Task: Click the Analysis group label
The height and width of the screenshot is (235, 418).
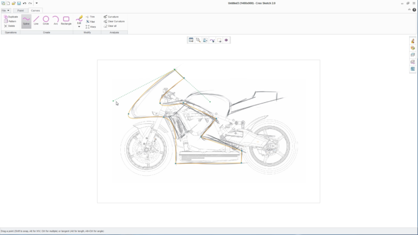Action: [114, 33]
